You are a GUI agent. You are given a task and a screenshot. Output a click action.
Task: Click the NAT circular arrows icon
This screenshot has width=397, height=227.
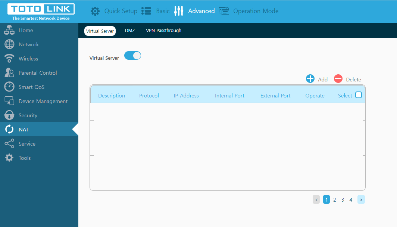9,130
